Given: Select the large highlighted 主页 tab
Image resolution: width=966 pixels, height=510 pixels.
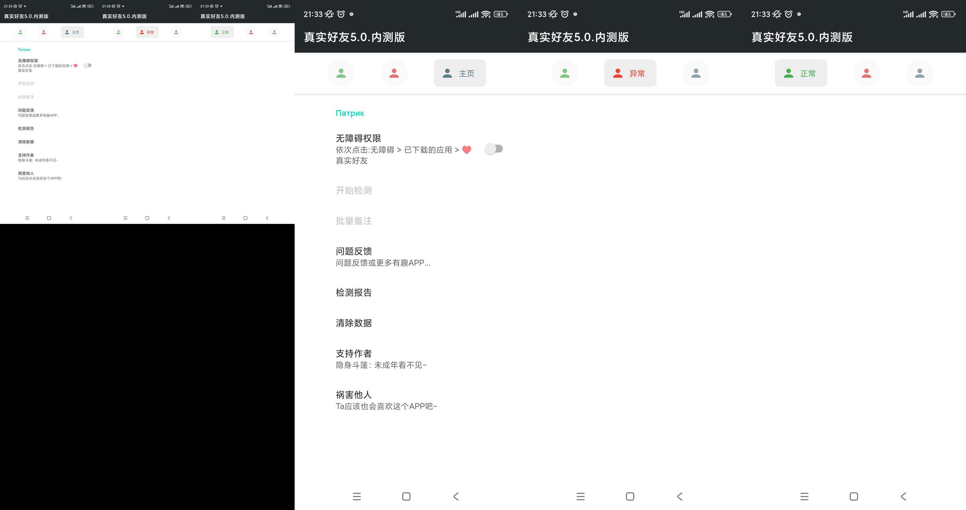Looking at the screenshot, I should (460, 73).
